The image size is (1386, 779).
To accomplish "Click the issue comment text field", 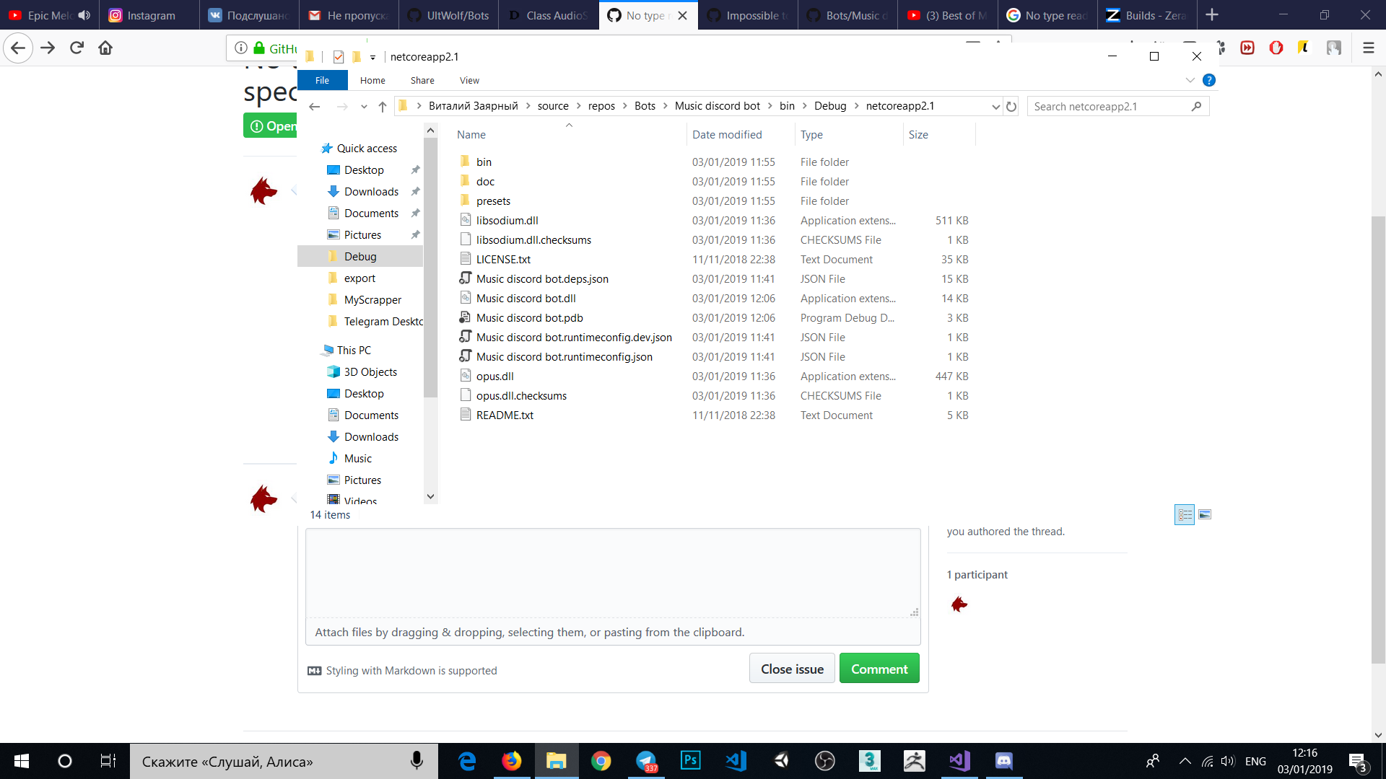I will click(613, 573).
